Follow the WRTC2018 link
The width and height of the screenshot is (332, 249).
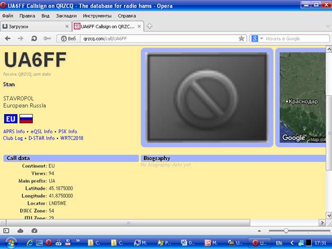tap(72, 138)
